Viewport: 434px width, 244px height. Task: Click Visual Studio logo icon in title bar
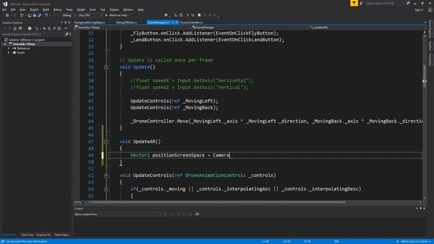pyautogui.click(x=5, y=3)
